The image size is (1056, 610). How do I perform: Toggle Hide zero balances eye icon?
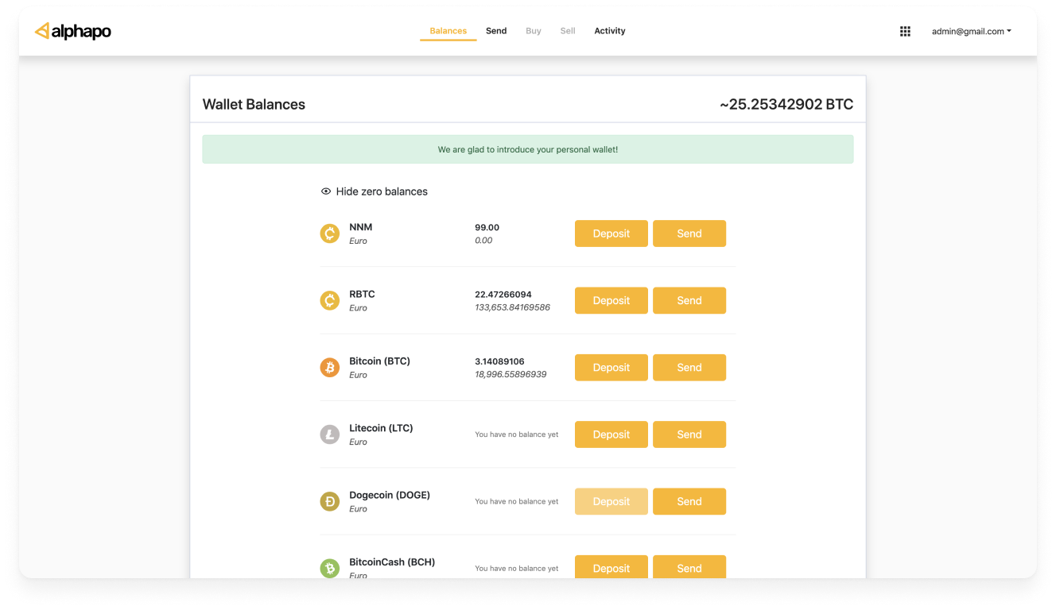point(326,191)
